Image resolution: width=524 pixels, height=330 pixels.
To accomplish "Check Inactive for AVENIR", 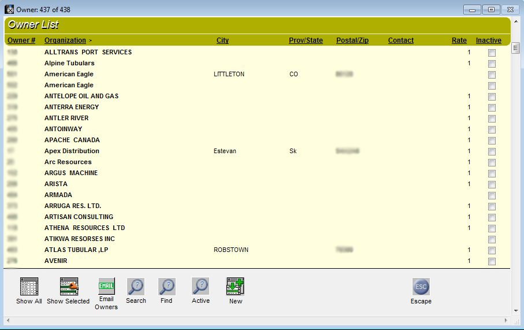I will pos(492,261).
